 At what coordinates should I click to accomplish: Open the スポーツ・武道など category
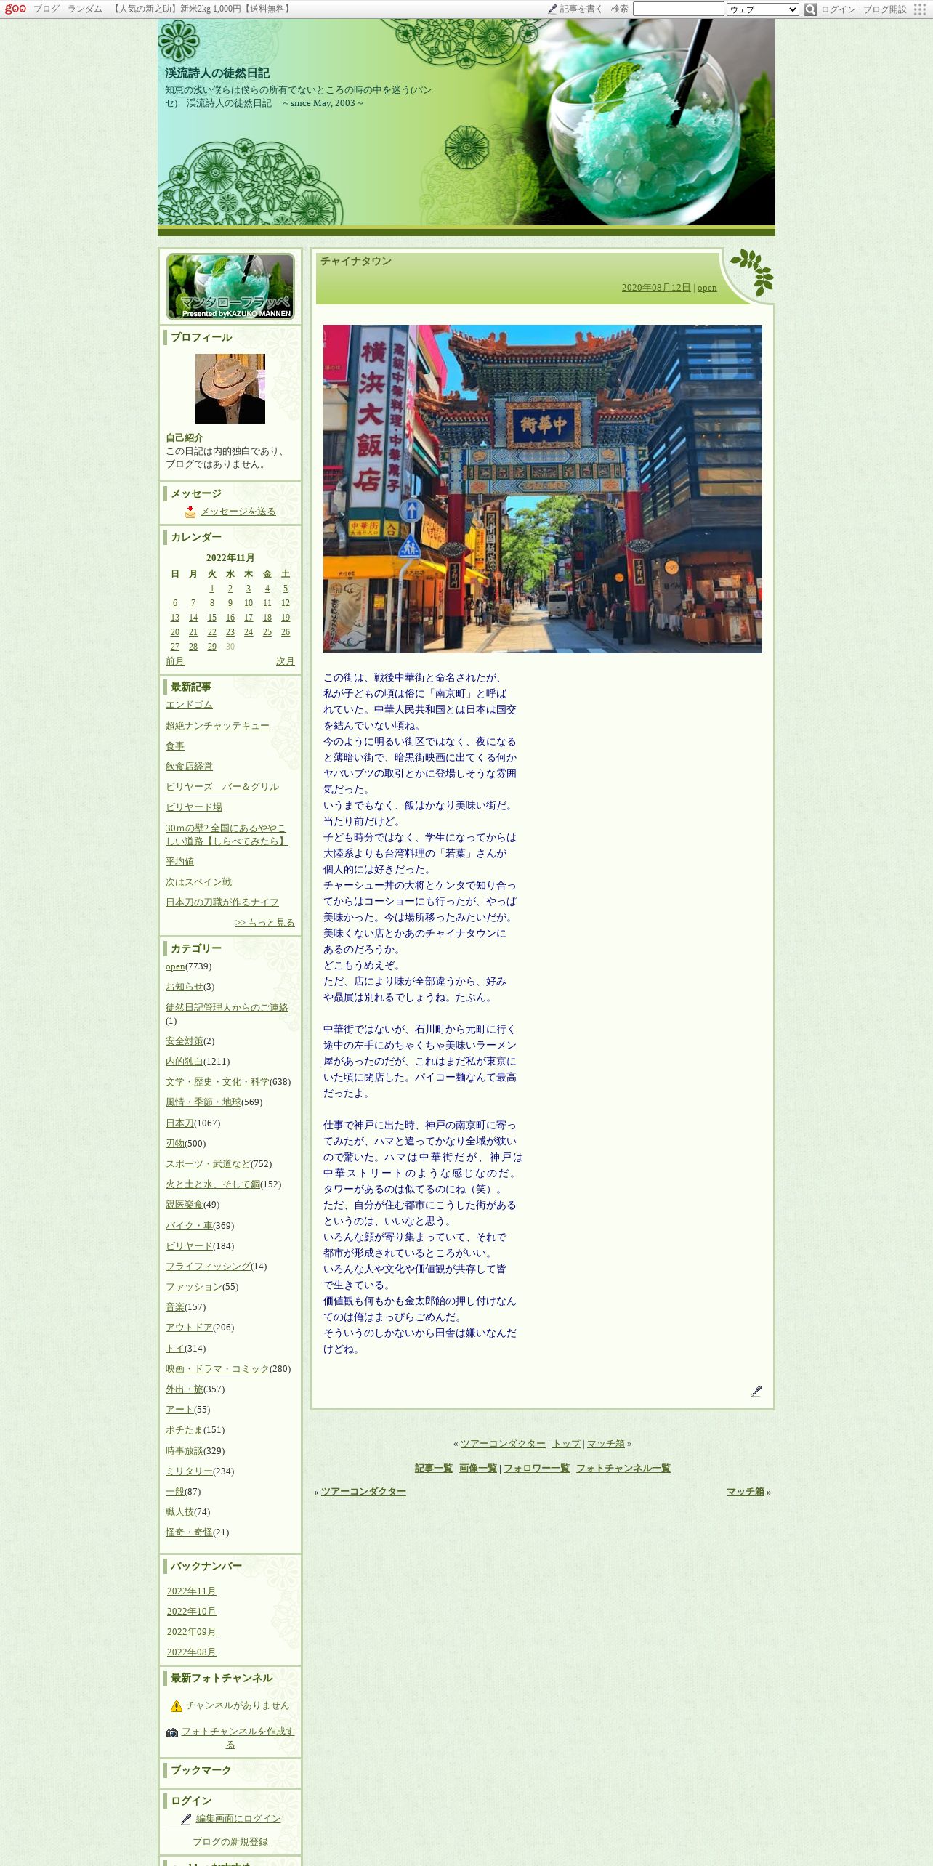[x=208, y=1164]
